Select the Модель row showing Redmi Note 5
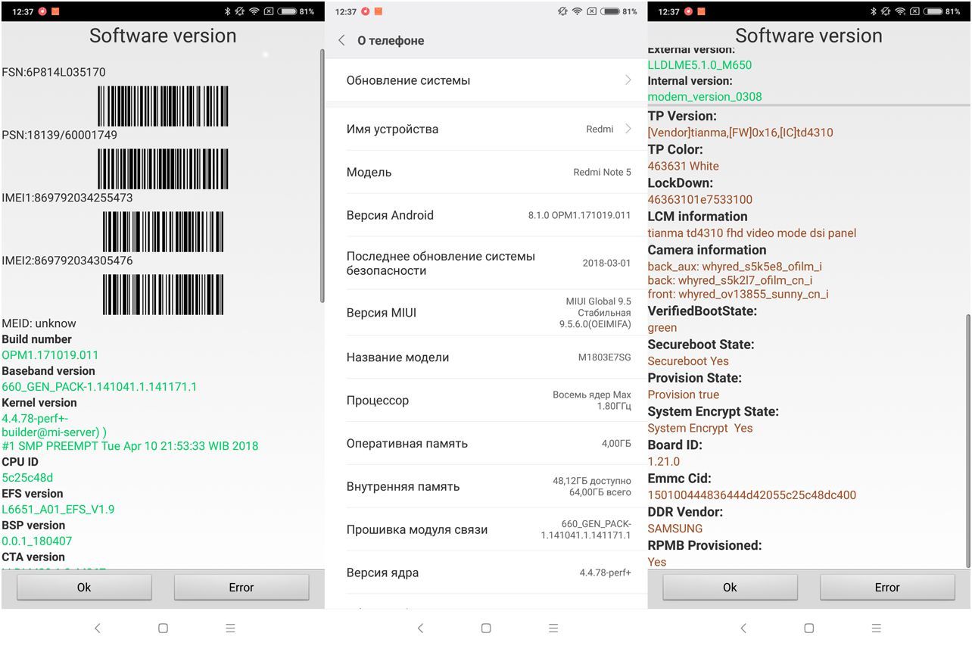This screenshot has width=972, height=649. (484, 172)
